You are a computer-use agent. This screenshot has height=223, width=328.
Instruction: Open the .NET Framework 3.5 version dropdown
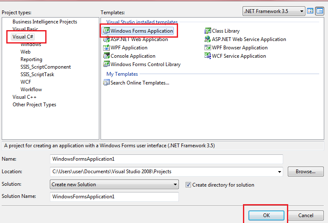274,11
